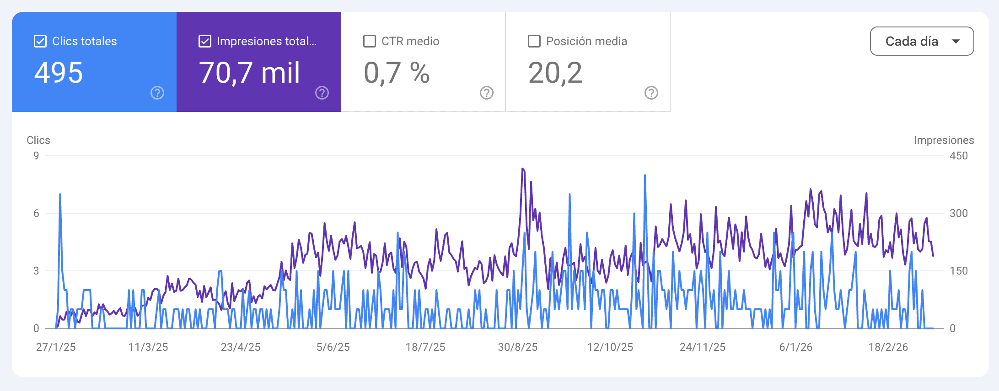Click the 450 impressions axis value
The height and width of the screenshot is (391, 999).
(958, 156)
